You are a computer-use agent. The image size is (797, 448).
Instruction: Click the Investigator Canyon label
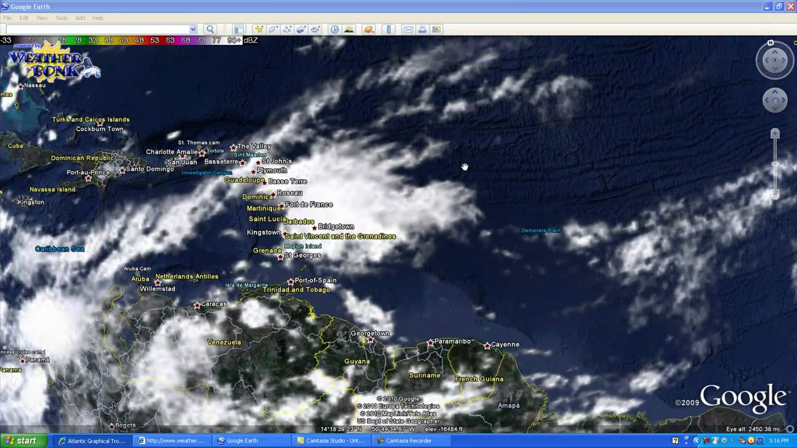coord(207,172)
